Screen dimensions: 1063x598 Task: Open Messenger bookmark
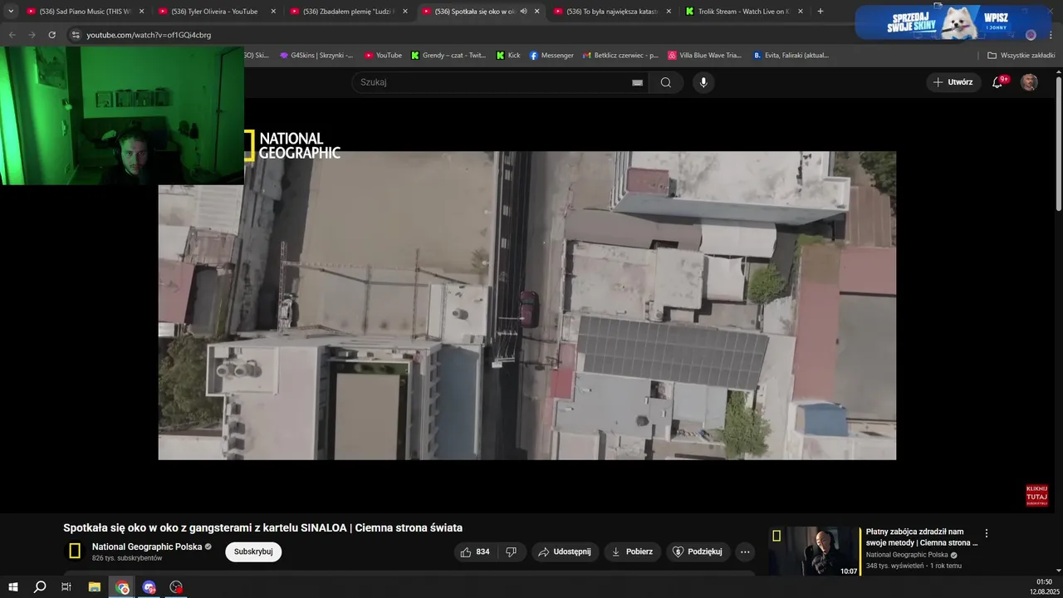[x=551, y=56]
